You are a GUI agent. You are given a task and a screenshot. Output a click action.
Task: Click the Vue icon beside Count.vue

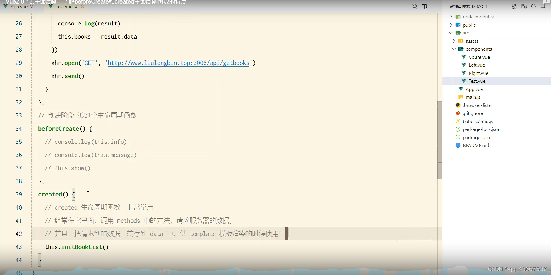(464, 57)
